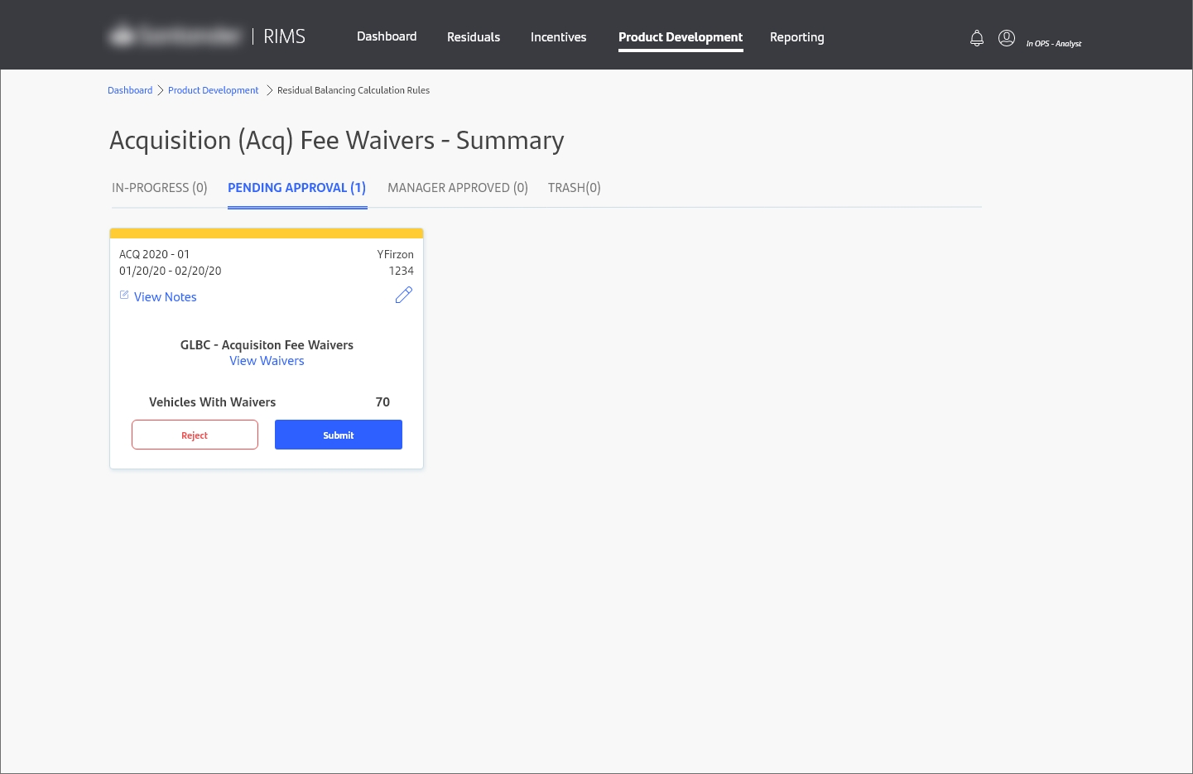Screen dimensions: 1193x774
Task: Click the pencil edit icon on the card
Action: (403, 296)
